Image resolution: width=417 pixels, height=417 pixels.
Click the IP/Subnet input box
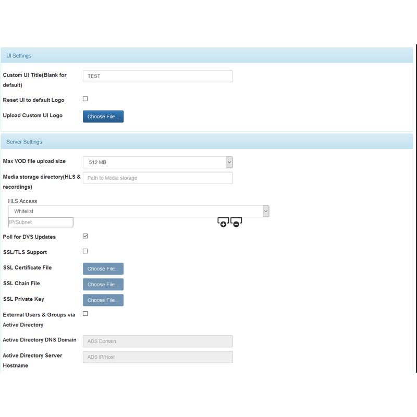coord(41,223)
